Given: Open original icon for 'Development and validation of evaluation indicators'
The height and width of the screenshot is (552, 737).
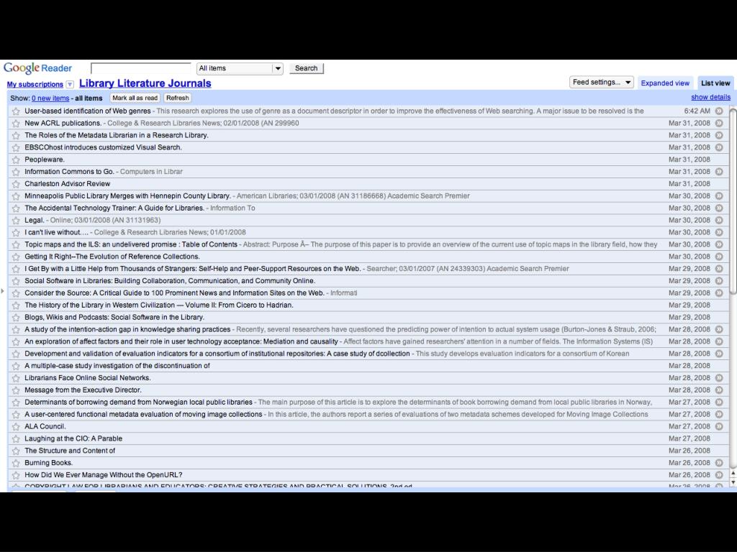Looking at the screenshot, I should 719,354.
